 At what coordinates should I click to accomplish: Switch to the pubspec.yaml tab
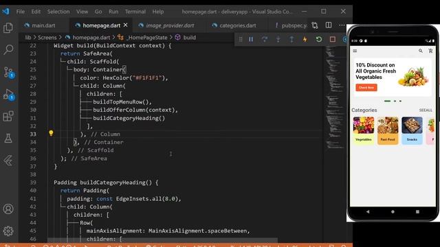point(290,25)
